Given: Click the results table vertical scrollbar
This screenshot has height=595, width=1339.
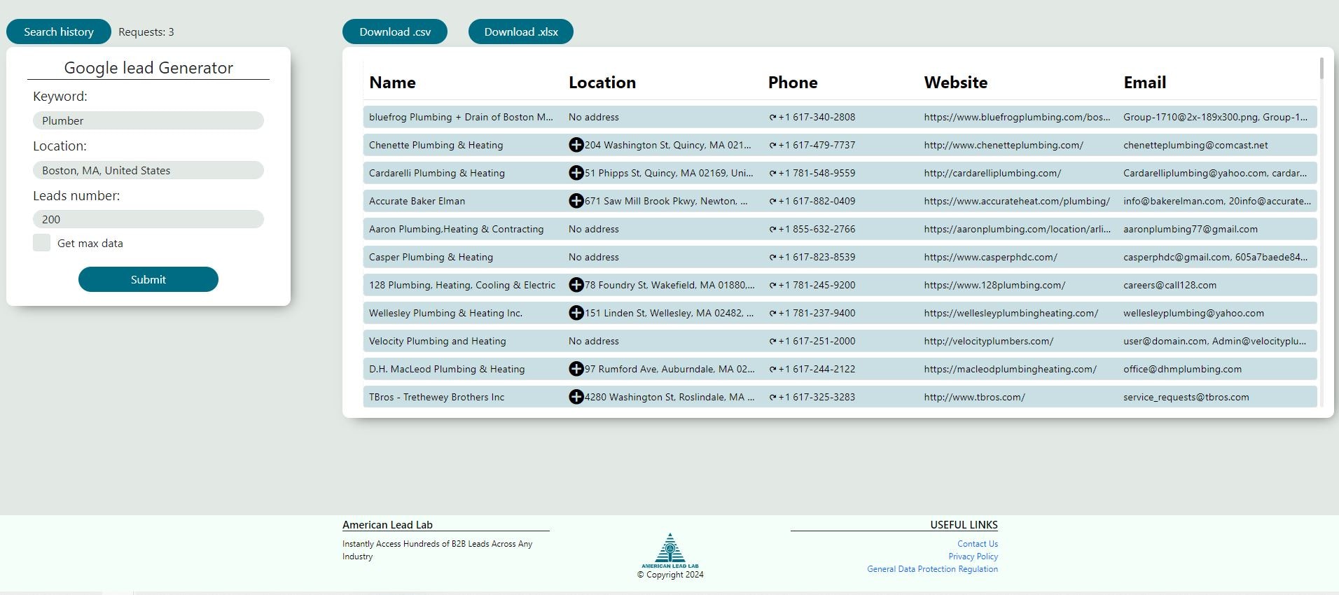Looking at the screenshot, I should pyautogui.click(x=1321, y=69).
